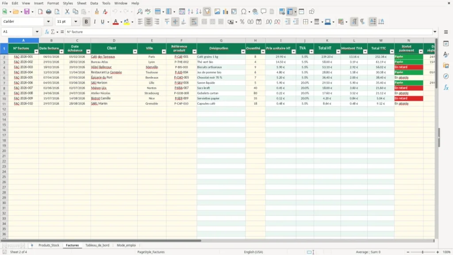The height and width of the screenshot is (255, 453).
Task: Toggle Freeze Rows and Columns
Action: pyautogui.click(x=290, y=12)
